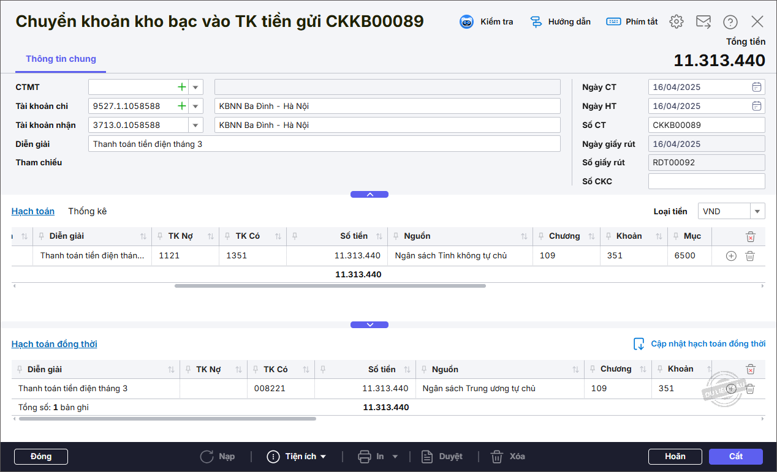Open the Loại tiền VND dropdown

757,211
